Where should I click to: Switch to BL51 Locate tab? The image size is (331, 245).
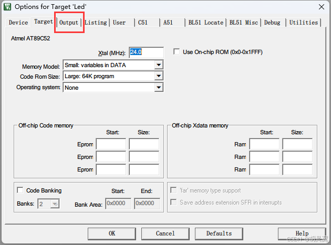pyautogui.click(x=206, y=23)
